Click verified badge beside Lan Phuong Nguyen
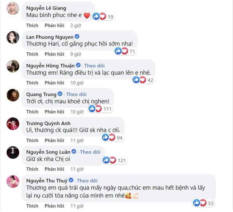Screen dimensions: 233x212 pyautogui.click(x=77, y=37)
